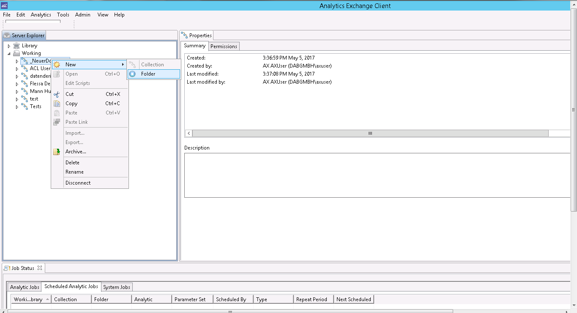The image size is (577, 313).
Task: Expand the Tests collection arrow
Action: 17,107
